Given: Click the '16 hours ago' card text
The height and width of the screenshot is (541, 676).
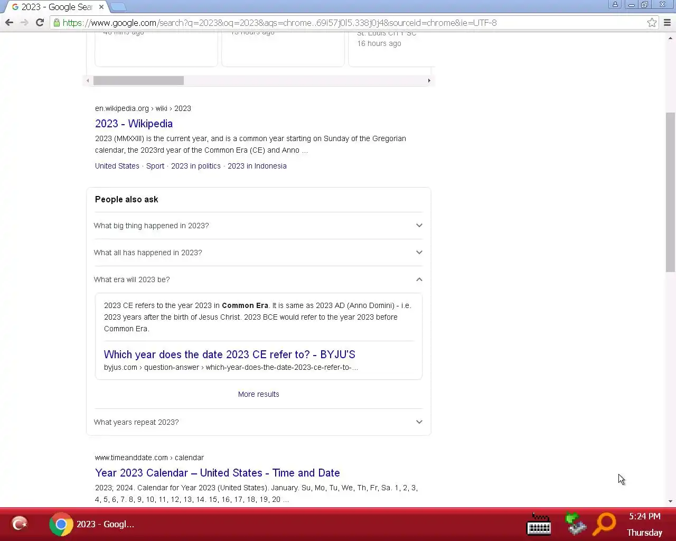Looking at the screenshot, I should tap(379, 43).
